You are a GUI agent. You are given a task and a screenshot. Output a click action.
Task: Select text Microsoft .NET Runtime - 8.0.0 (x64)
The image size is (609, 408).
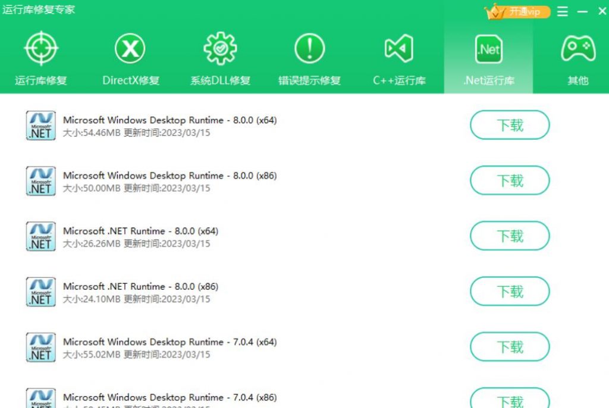[140, 231]
